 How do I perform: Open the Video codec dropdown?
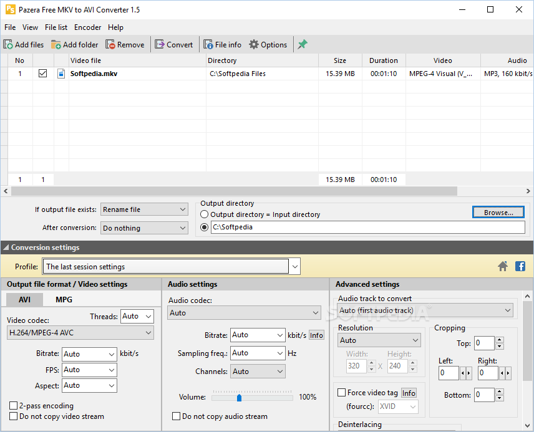(x=80, y=333)
